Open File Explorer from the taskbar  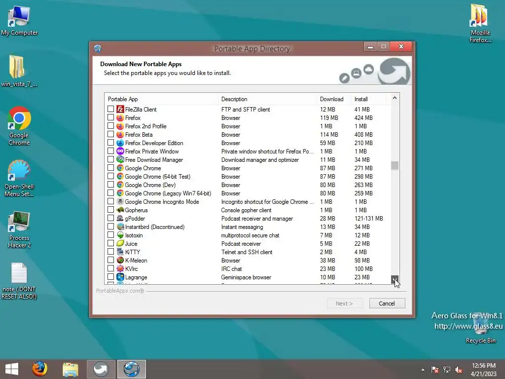pyautogui.click(x=70, y=369)
